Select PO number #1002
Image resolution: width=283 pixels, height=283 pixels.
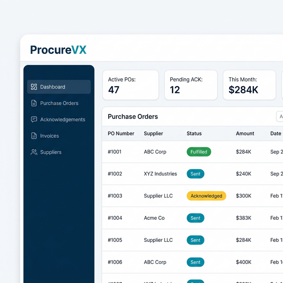[115, 174]
